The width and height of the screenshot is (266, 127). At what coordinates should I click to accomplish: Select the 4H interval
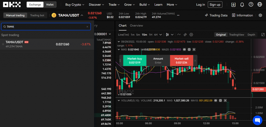(x=156, y=35)
